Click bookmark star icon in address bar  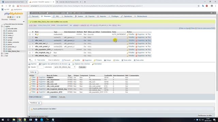[x=199, y=6]
